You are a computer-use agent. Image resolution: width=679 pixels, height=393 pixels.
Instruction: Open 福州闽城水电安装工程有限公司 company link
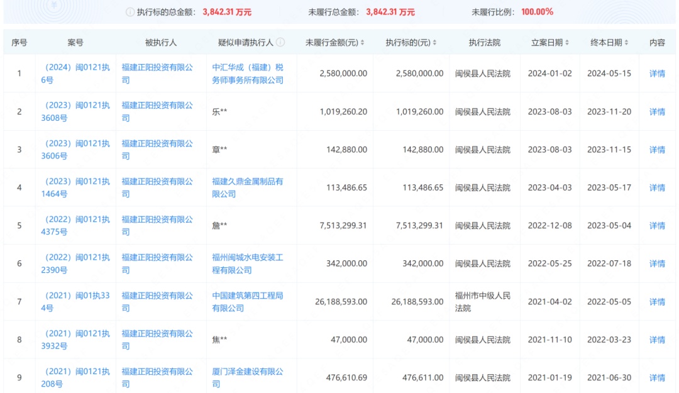click(248, 263)
